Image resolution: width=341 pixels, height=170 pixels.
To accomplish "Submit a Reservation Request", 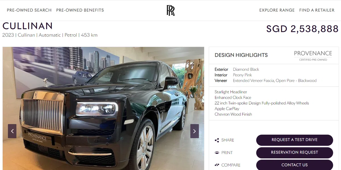I will (x=294, y=153).
